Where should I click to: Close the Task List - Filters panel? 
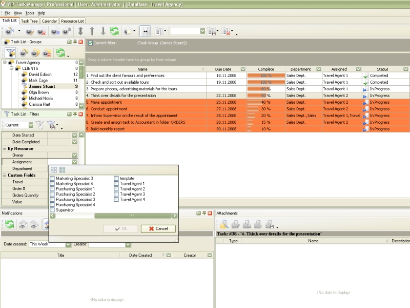81,114
